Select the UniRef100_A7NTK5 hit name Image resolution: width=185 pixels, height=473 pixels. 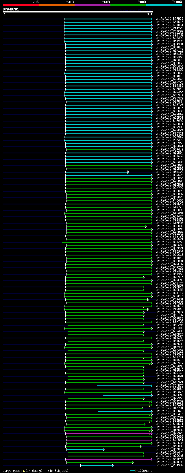(x=169, y=82)
